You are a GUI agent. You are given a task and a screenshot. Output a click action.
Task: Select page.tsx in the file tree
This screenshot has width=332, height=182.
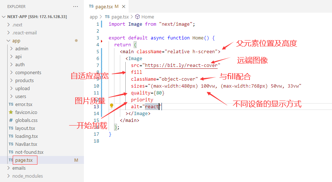[24, 160]
